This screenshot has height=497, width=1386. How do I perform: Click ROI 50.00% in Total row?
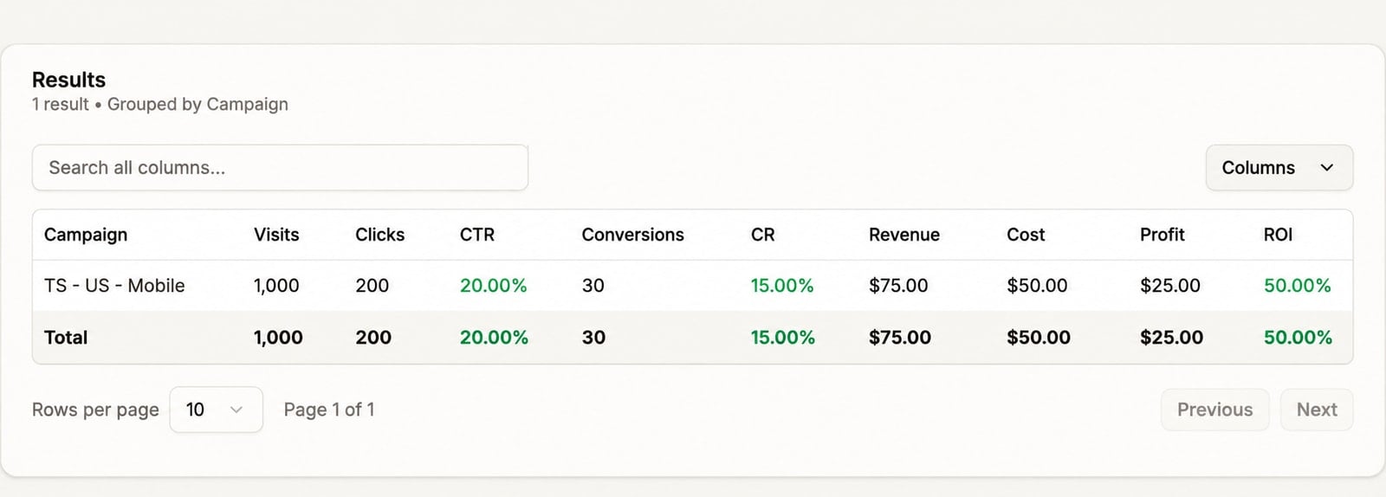1298,338
